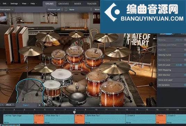Screen dimensions: 186x126
Task: Select the leftmost rack tom
Action: [58, 57]
